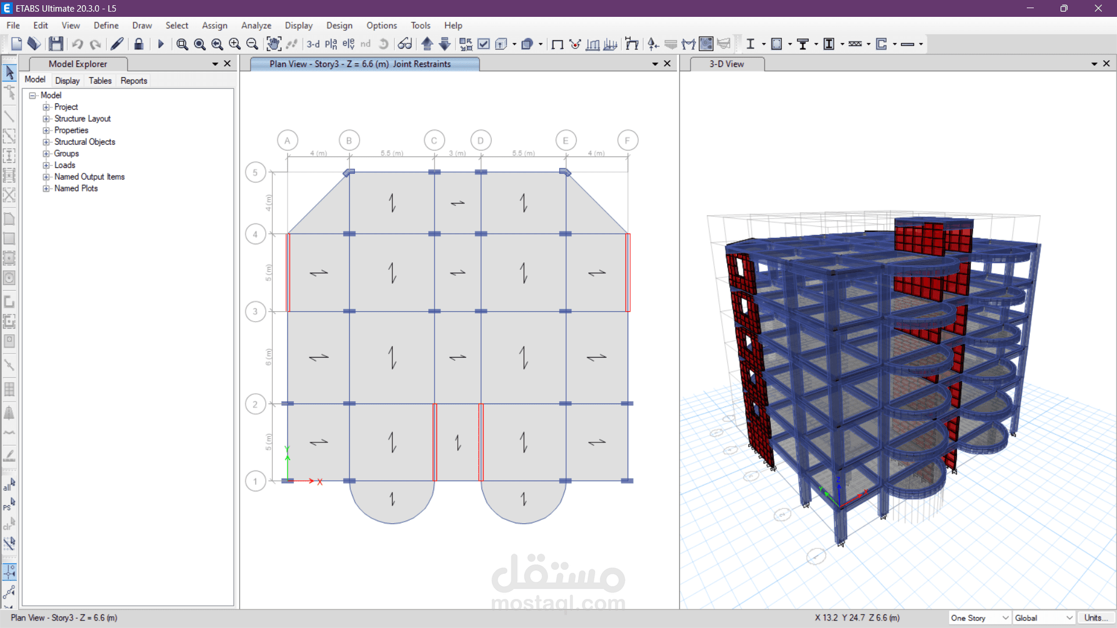The width and height of the screenshot is (1117, 628).
Task: Move up one story arrow
Action: (427, 44)
